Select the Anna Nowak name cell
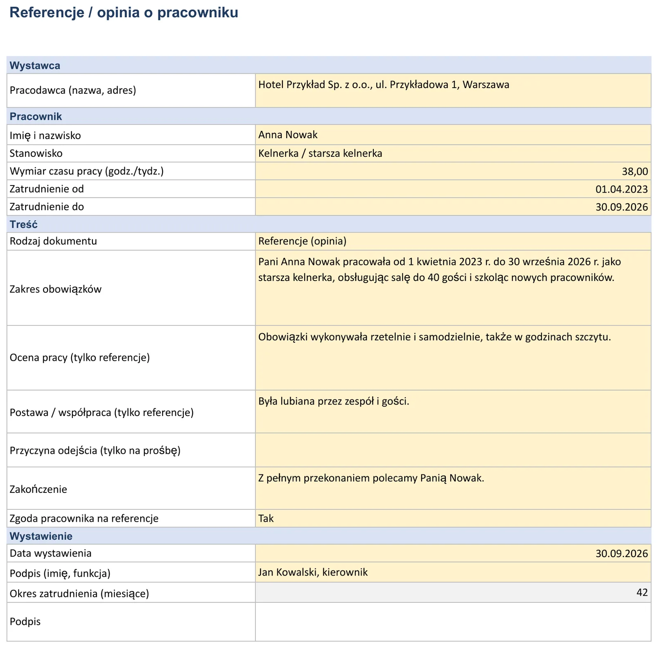Image resolution: width=658 pixels, height=648 pixels. (453, 135)
